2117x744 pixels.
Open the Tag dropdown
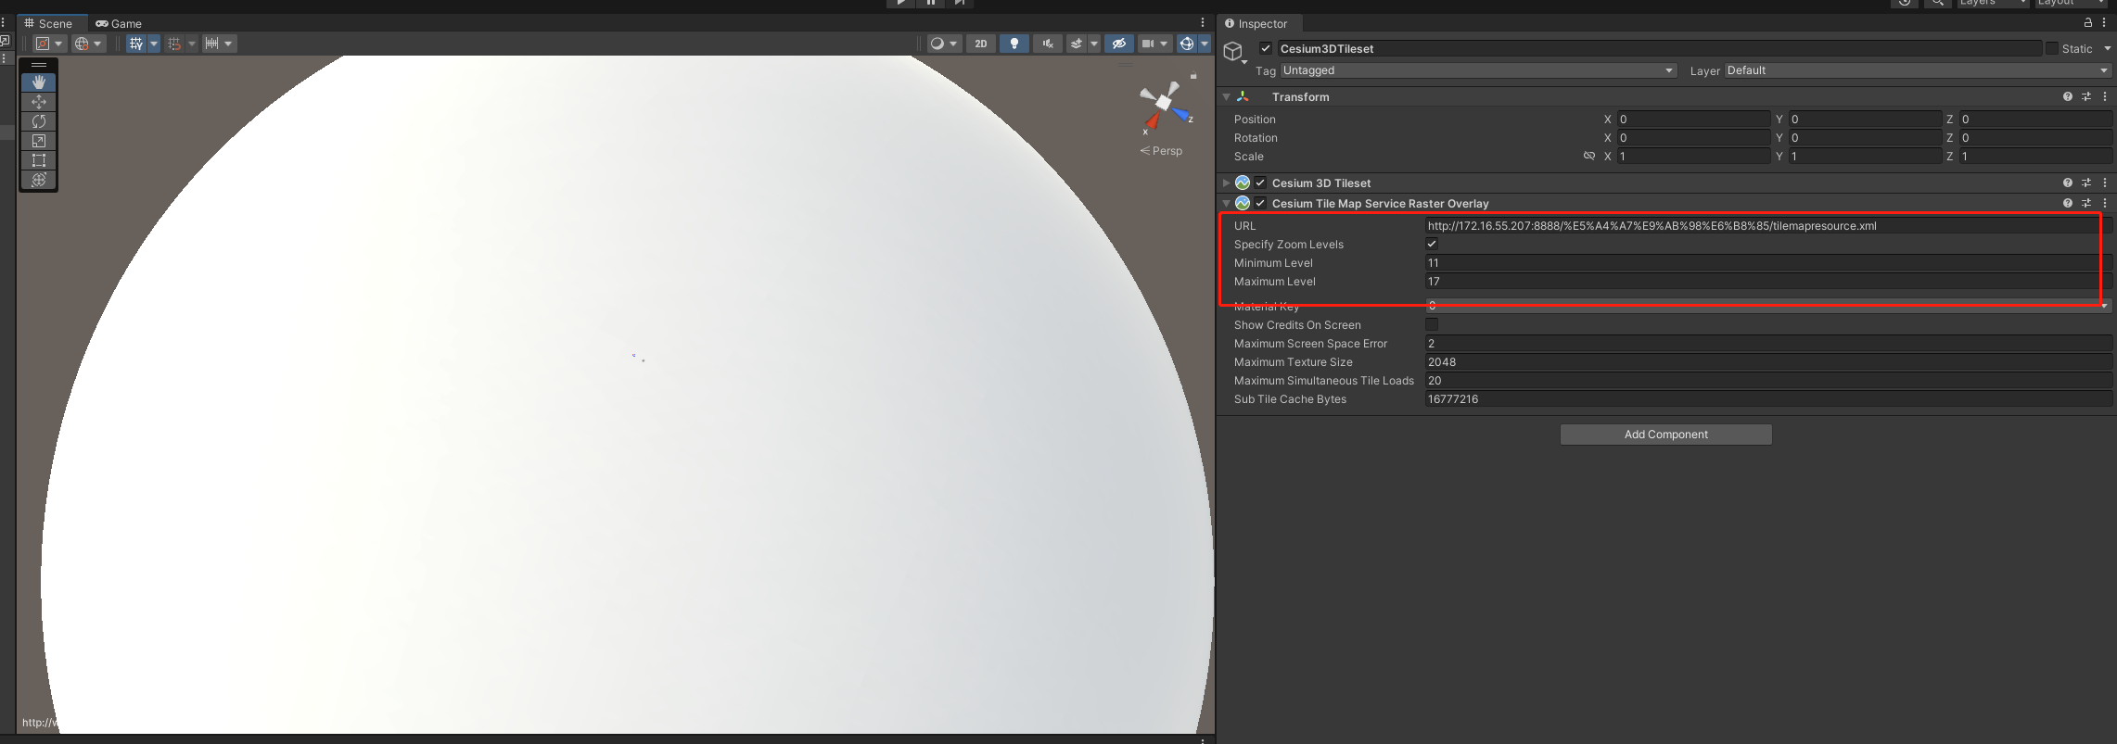point(1478,70)
